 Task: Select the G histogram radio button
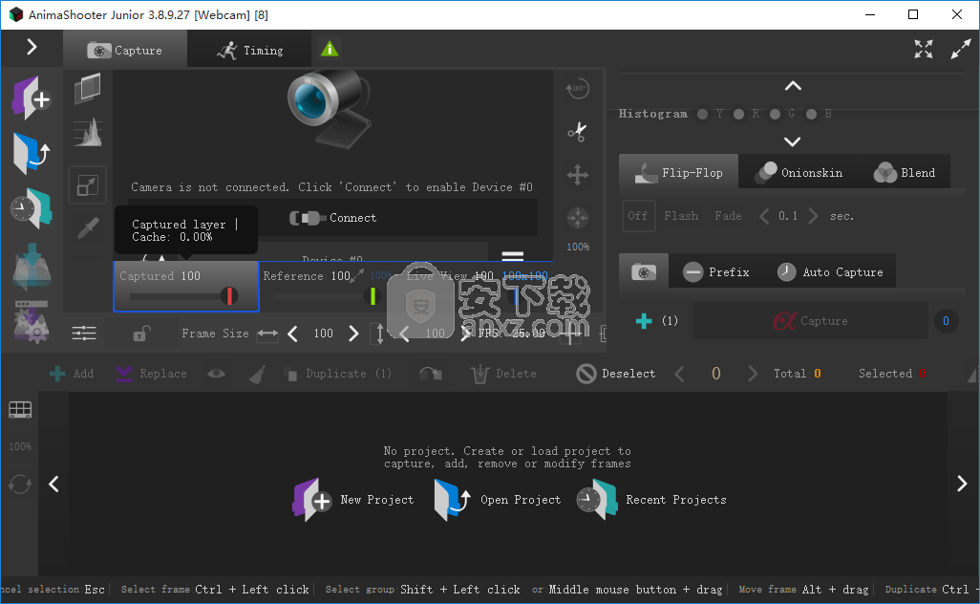click(x=775, y=114)
